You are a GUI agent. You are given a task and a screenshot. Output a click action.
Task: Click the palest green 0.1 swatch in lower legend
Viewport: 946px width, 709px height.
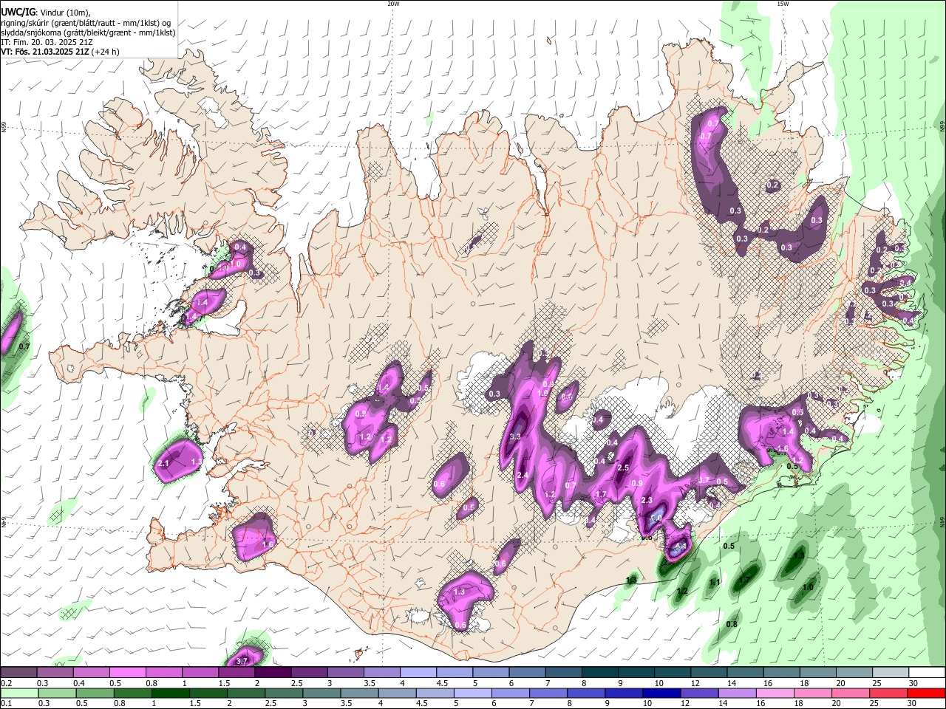point(18,693)
